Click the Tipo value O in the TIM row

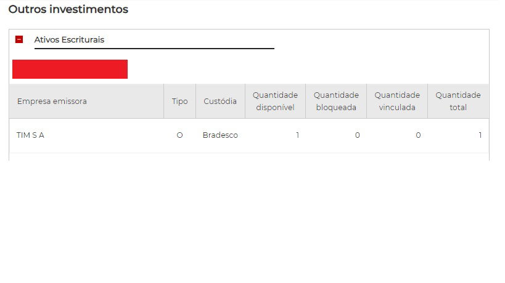point(179,135)
